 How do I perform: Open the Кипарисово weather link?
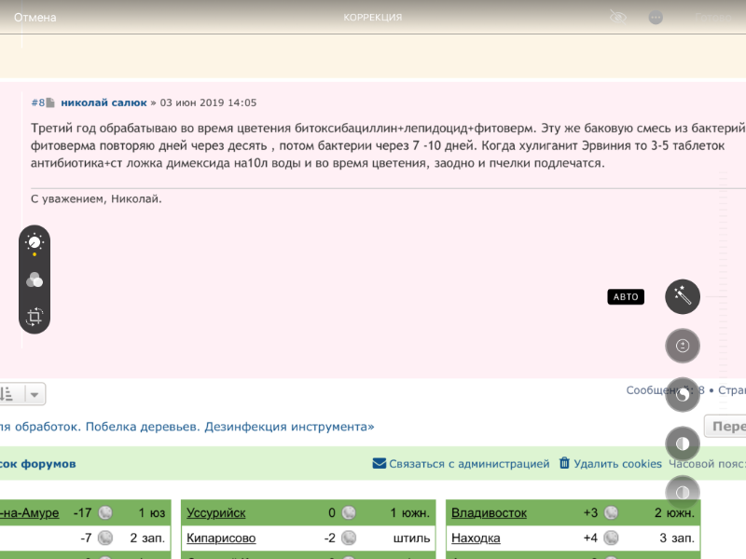pos(221,538)
